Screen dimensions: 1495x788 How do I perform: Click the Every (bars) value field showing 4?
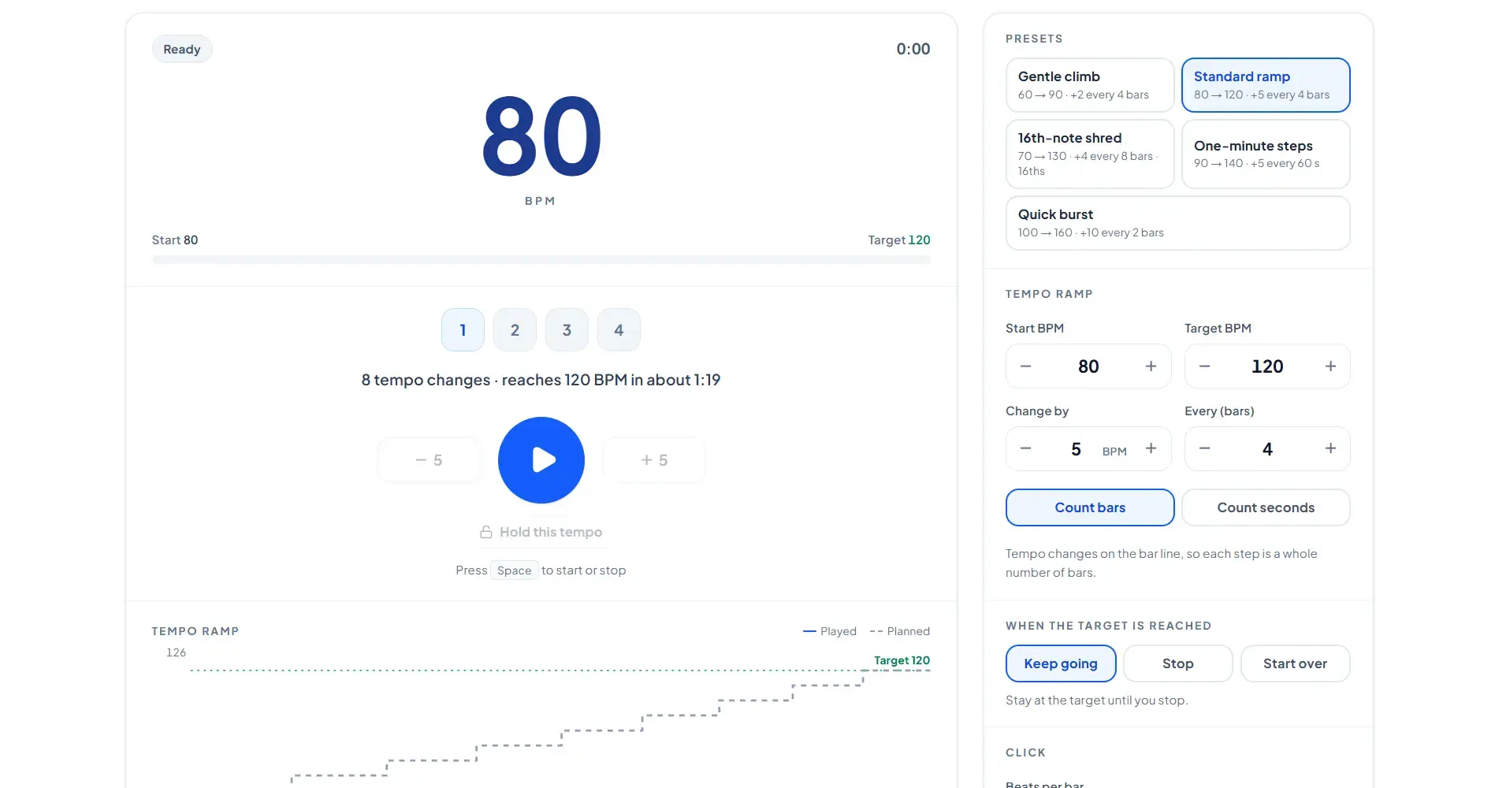pos(1267,449)
